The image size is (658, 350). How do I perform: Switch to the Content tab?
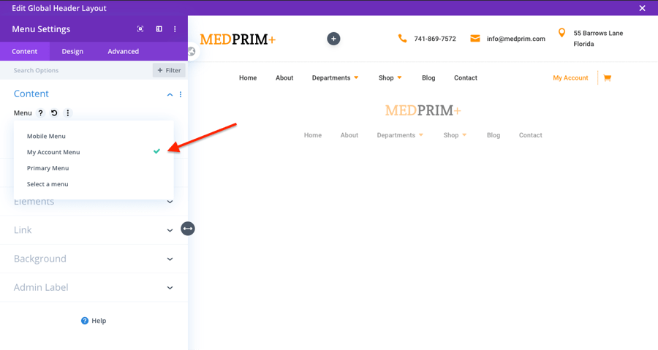tap(25, 51)
